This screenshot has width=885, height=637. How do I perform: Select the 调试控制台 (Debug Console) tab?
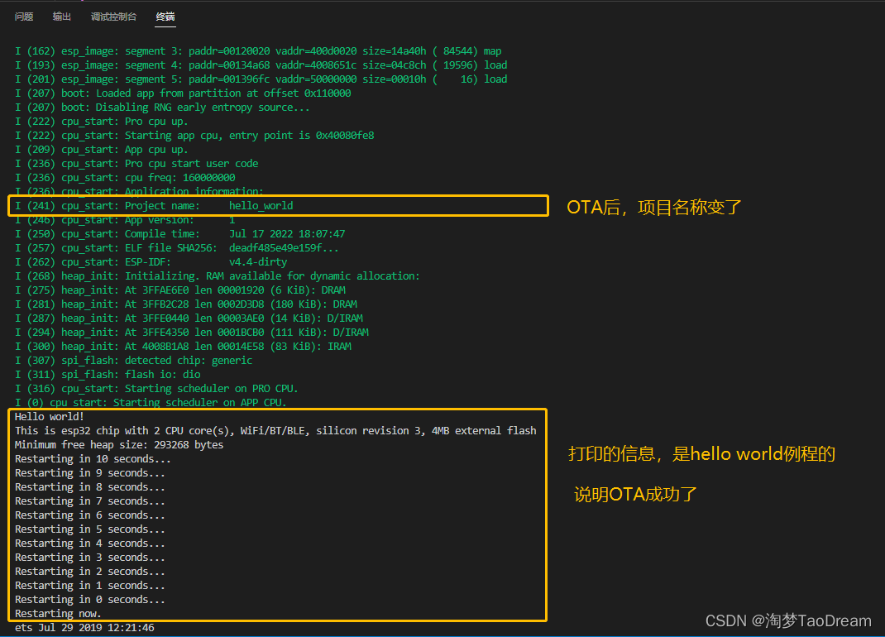113,16
